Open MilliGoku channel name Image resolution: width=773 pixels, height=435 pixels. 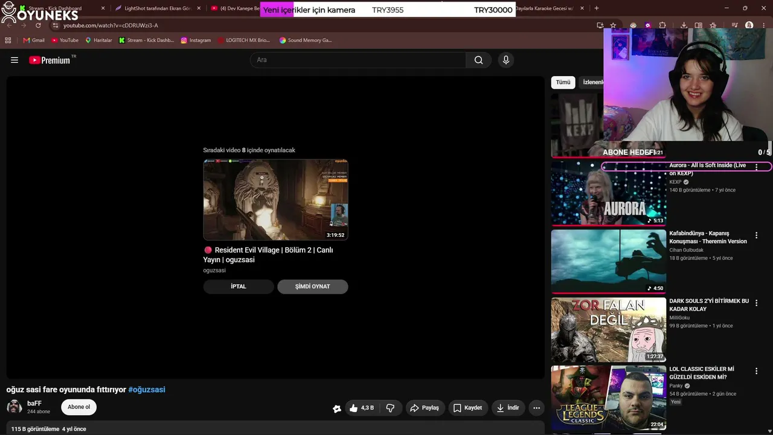point(679,318)
